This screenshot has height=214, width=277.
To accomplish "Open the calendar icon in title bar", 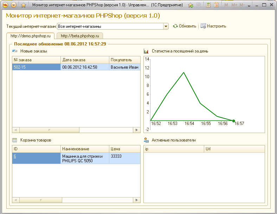I will pyautogui.click(x=217, y=5).
